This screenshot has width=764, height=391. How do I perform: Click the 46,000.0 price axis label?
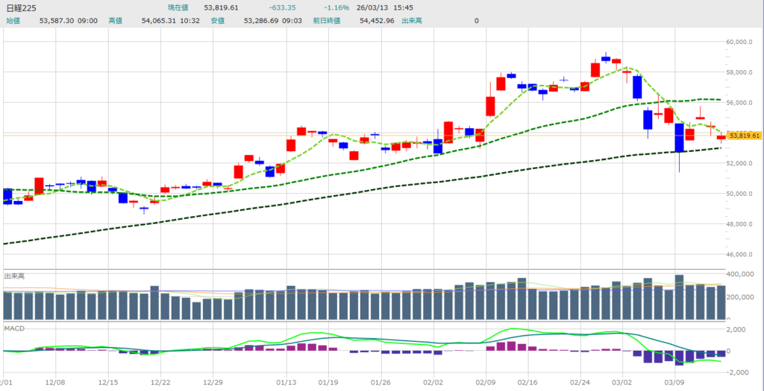point(743,255)
